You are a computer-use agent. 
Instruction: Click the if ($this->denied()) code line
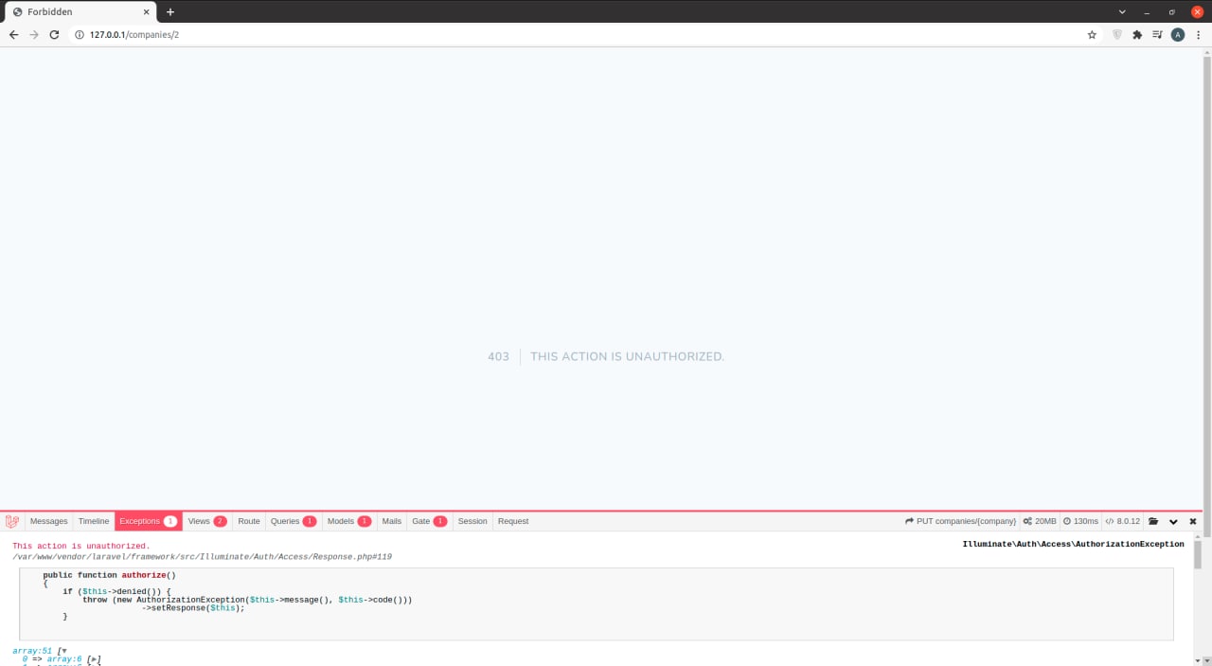click(x=117, y=591)
